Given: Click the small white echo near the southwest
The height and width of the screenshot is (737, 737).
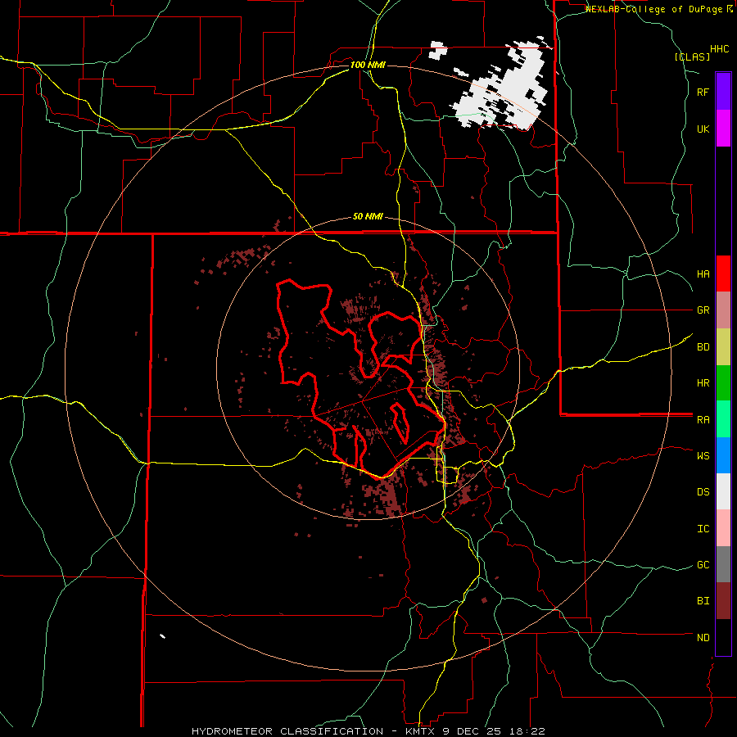Looking at the screenshot, I should pos(163,636).
